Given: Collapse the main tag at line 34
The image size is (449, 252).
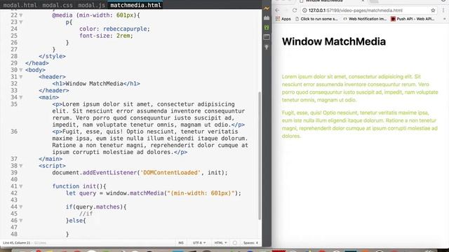Looking at the screenshot, I should coord(21,97).
